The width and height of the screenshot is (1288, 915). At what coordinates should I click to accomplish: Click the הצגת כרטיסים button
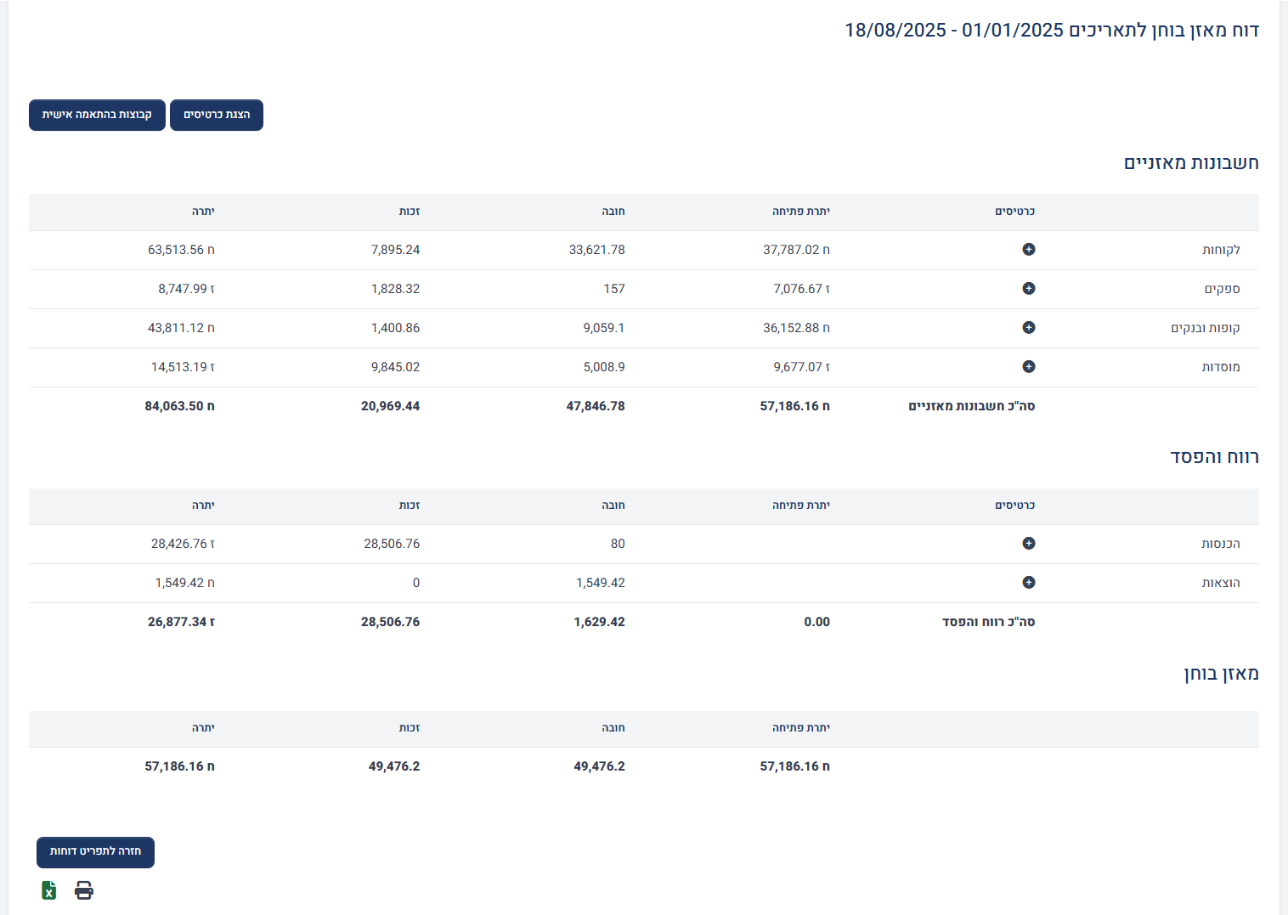tap(217, 115)
